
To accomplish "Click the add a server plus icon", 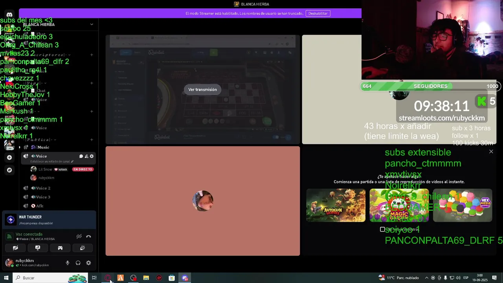I will 9,157.
